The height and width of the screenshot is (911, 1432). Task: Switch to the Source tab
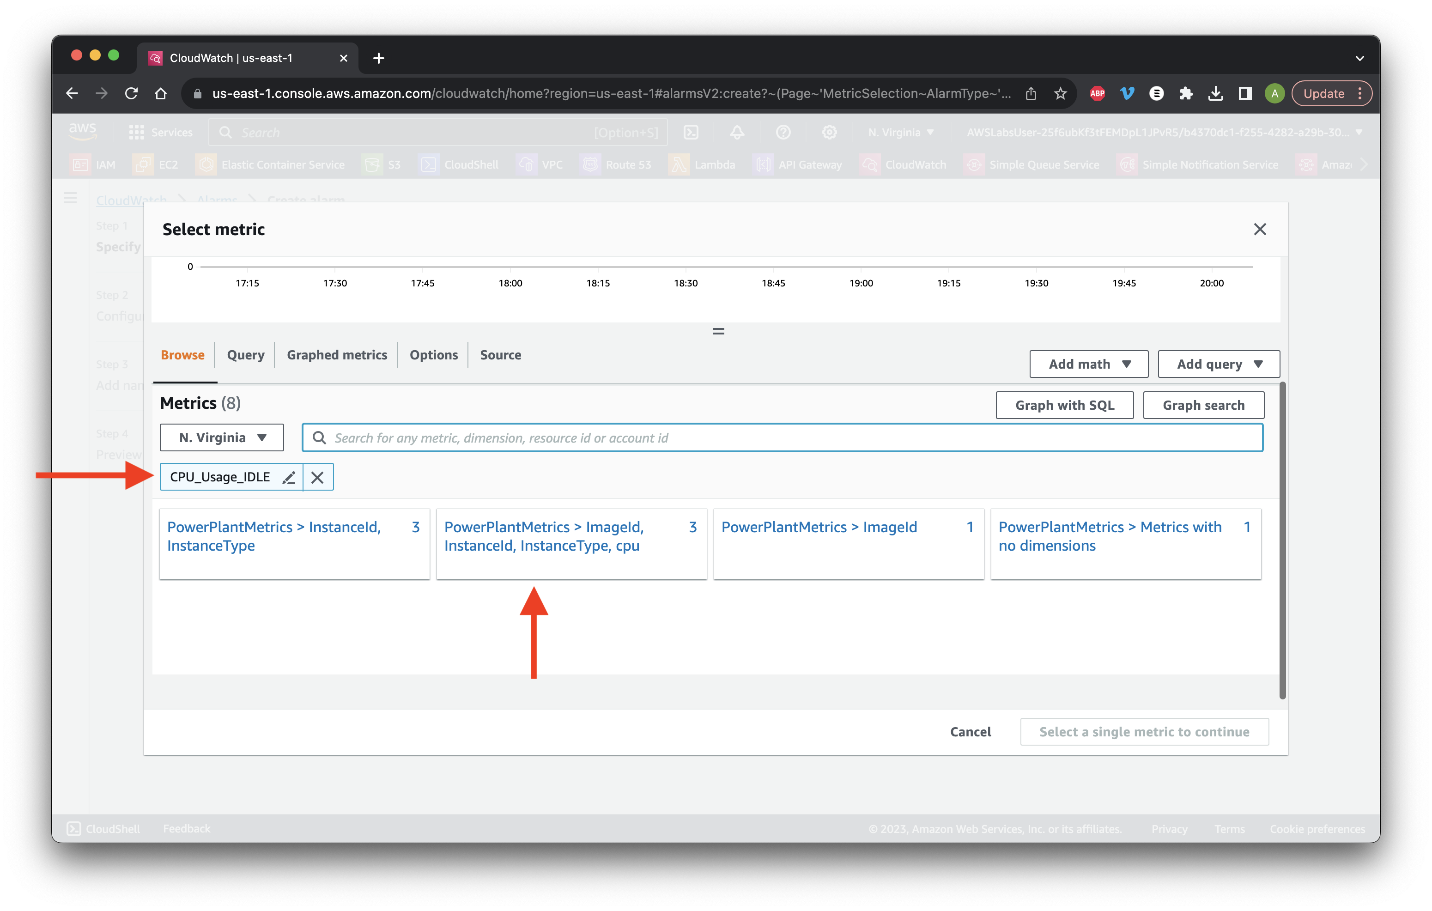pos(501,355)
